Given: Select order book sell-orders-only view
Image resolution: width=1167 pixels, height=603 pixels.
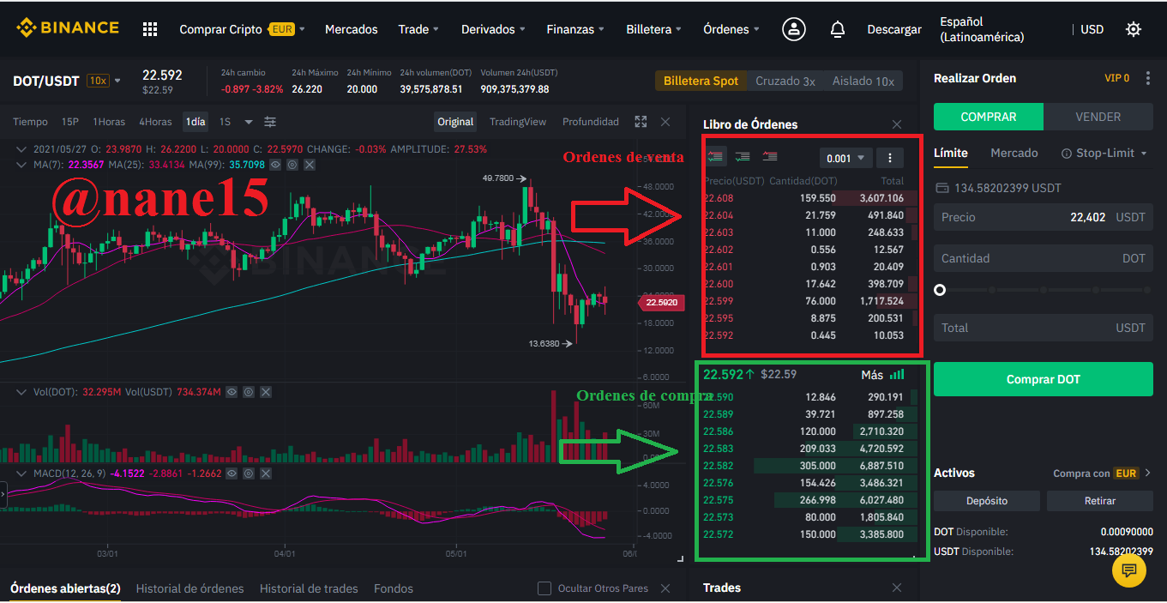Looking at the screenshot, I should (770, 156).
